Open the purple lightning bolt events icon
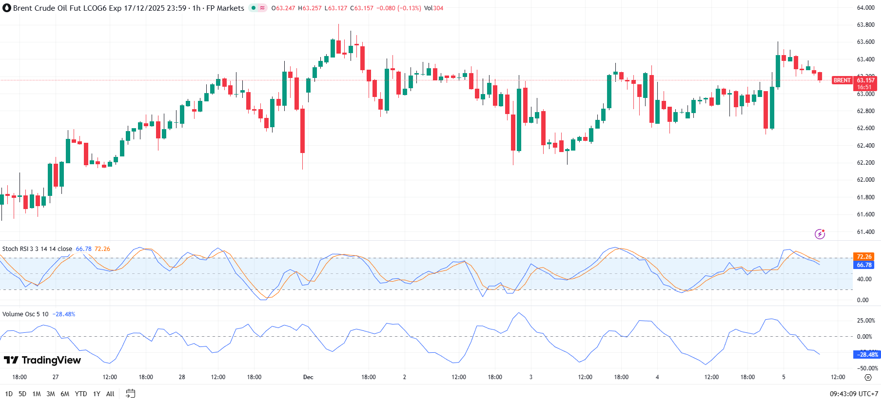This screenshot has height=403, width=881. [x=820, y=234]
